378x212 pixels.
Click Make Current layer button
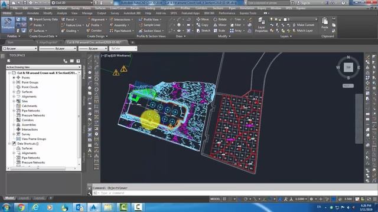click(304, 25)
